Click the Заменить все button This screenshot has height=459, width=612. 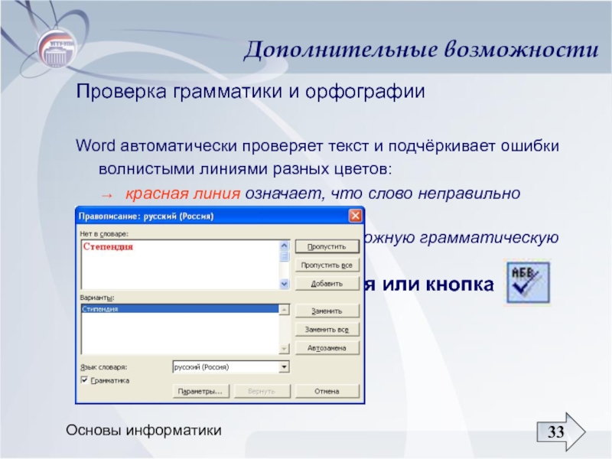[327, 330]
